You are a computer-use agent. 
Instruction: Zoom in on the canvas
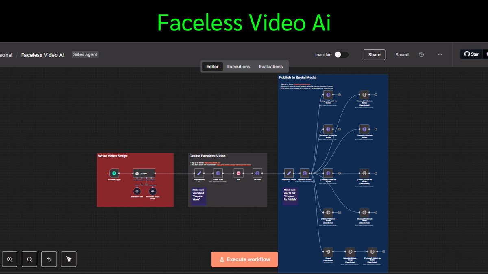click(x=10, y=259)
